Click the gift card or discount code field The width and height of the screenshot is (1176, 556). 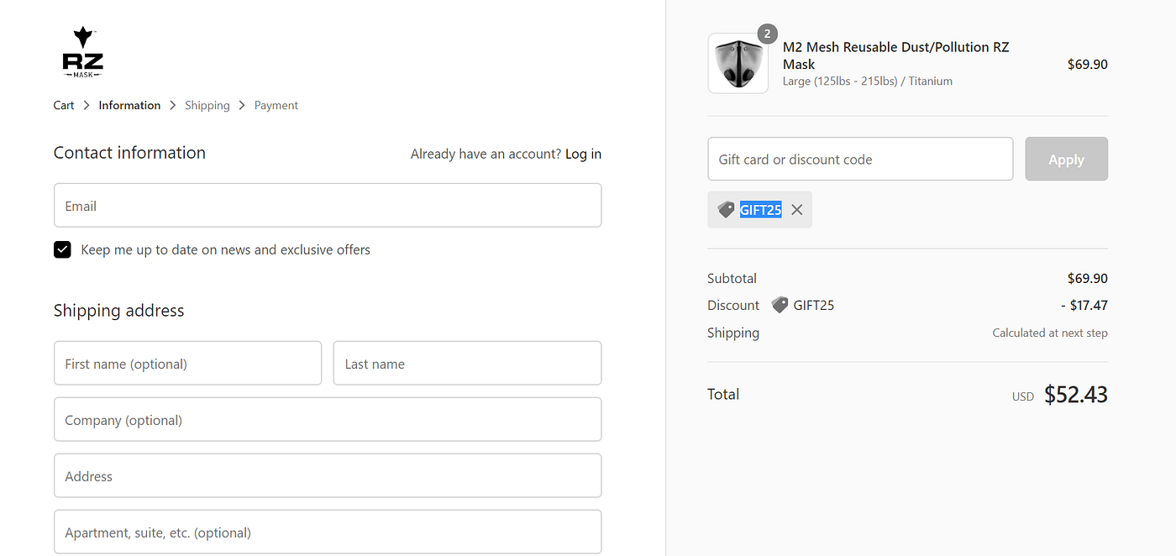[860, 160]
